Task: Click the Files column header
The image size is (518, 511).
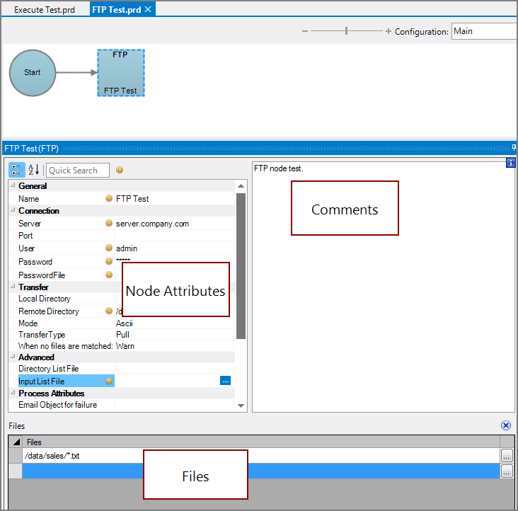Action: pos(261,442)
